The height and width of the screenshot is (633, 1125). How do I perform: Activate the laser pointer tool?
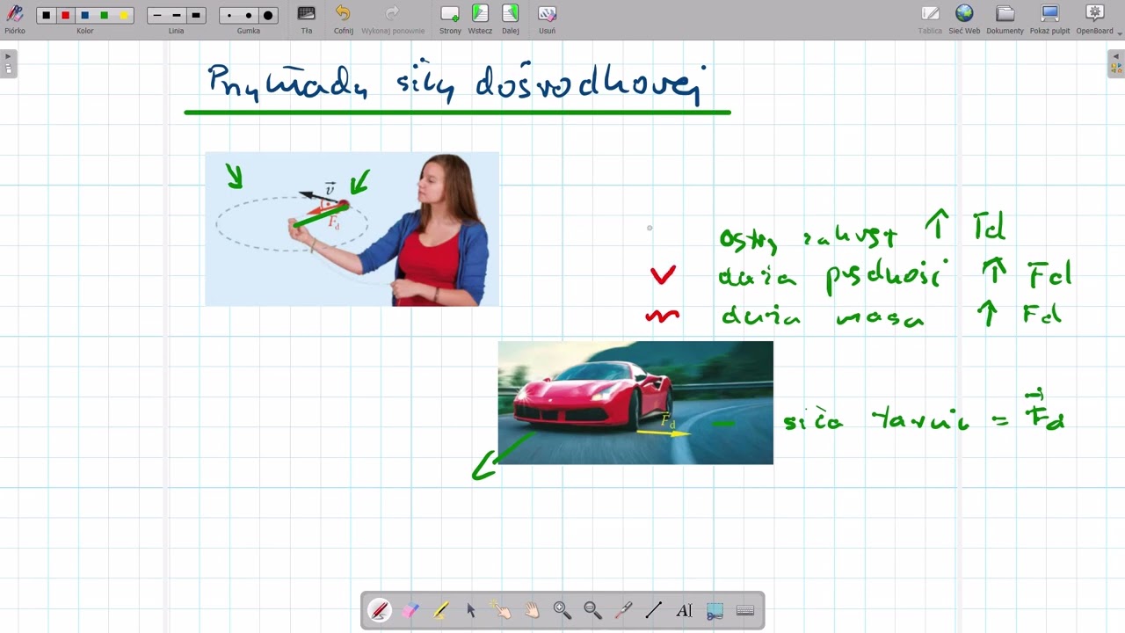click(x=623, y=610)
